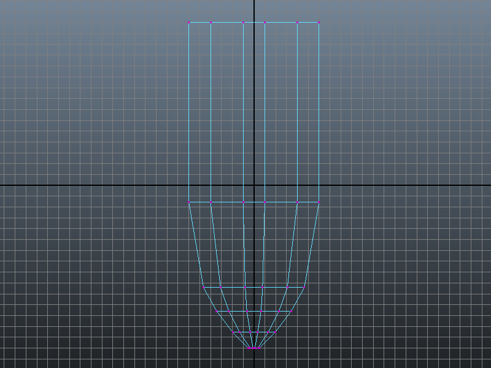Select the rightmost vertex of the smallest ring above the tip
This screenshot has width=491, height=368.
point(274,332)
